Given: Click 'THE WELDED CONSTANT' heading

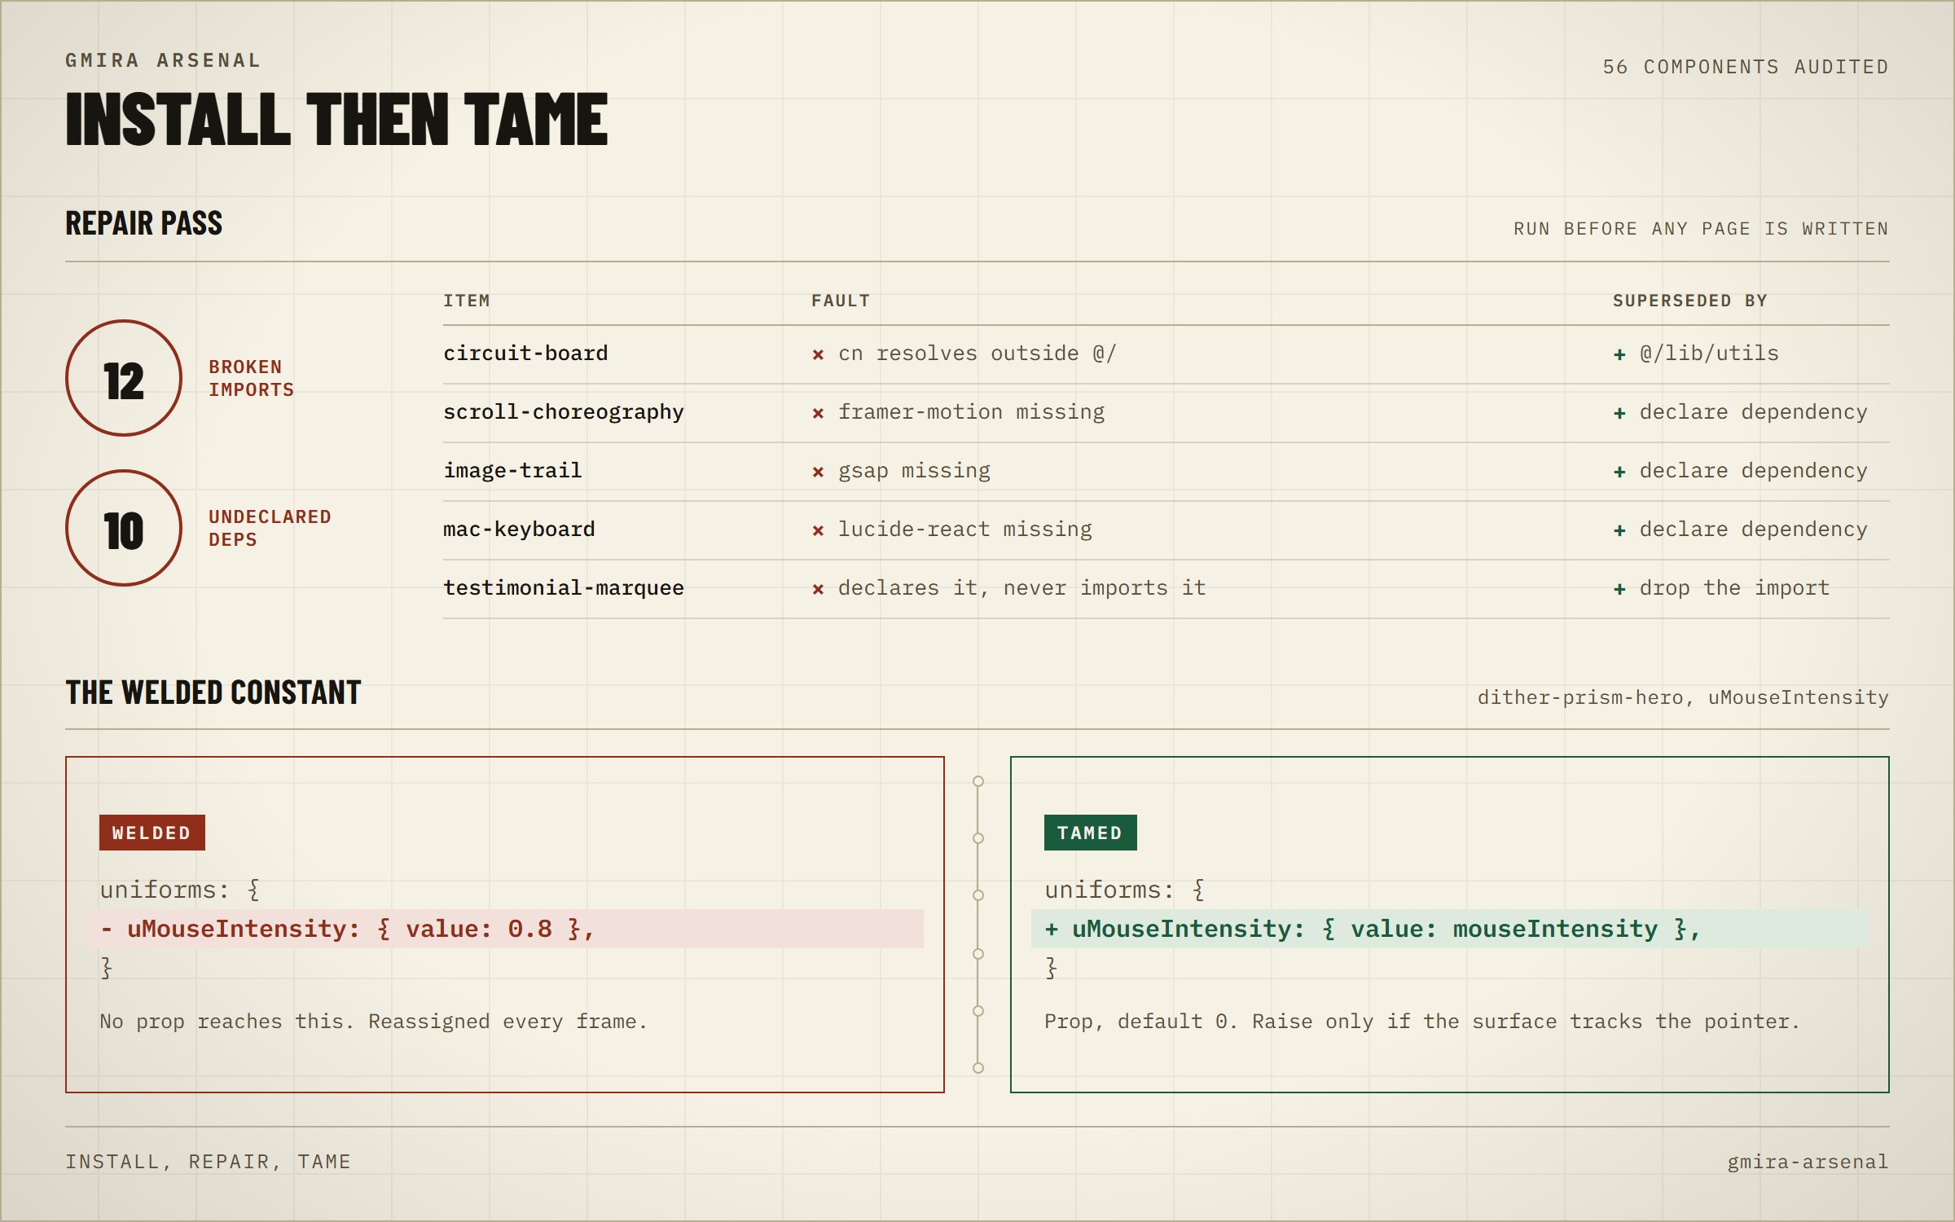Looking at the screenshot, I should (213, 692).
